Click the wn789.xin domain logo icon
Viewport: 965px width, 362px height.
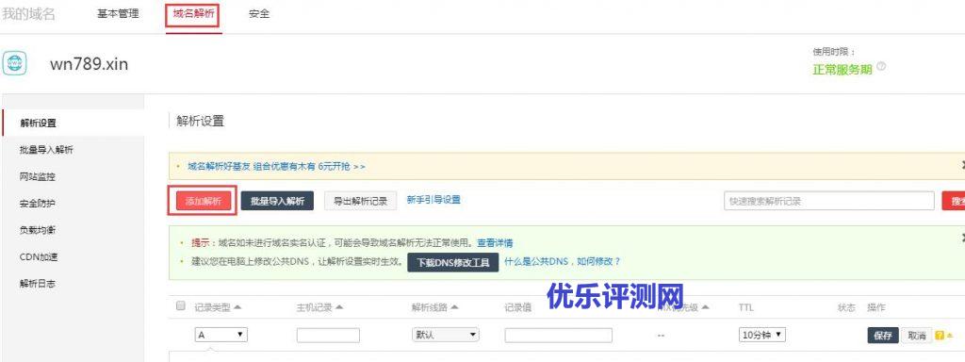[14, 63]
